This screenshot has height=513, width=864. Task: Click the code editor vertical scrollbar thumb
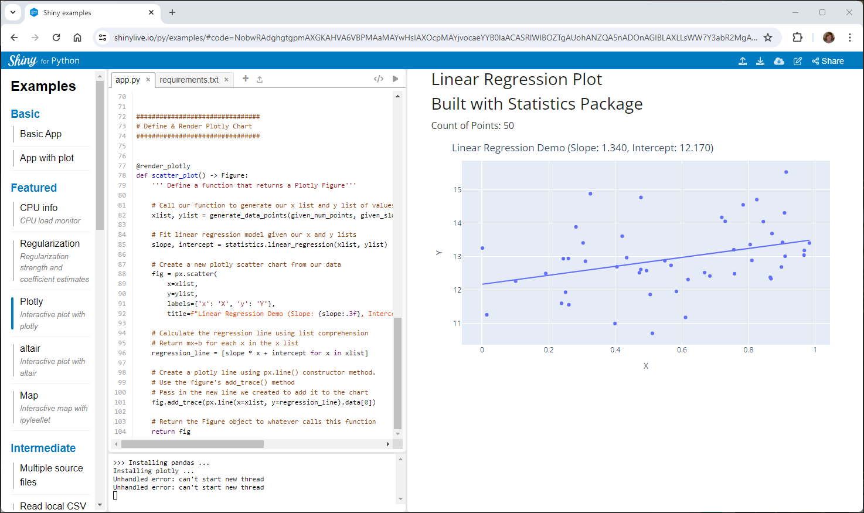click(x=397, y=373)
